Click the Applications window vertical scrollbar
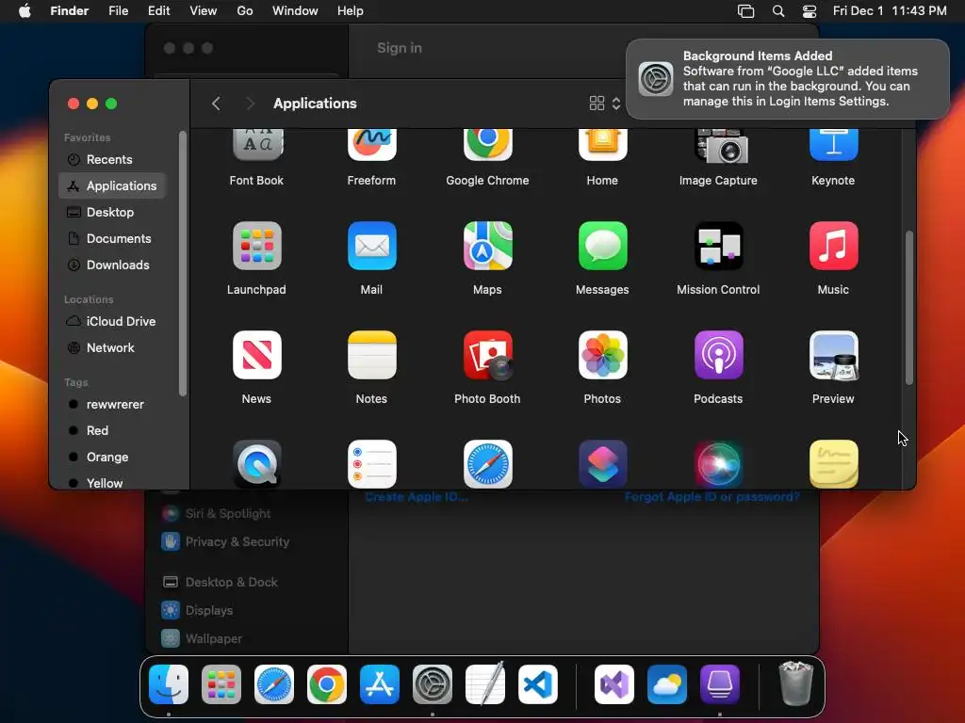Viewport: 965px width, 723px height. click(x=909, y=308)
